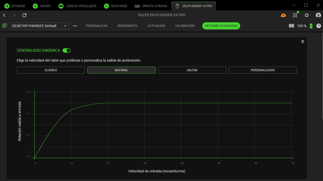Viewport: 323px width, 181px height.
Task: Open the settings gear icon
Action: pos(307,15)
